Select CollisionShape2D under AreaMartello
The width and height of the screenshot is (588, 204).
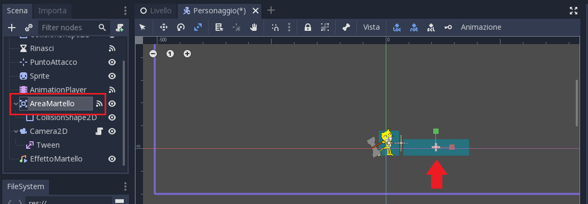[66, 117]
